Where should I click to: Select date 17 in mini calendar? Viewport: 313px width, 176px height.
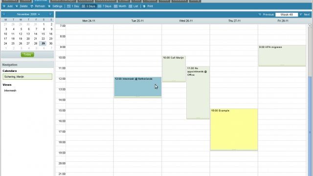click(x=5, y=39)
